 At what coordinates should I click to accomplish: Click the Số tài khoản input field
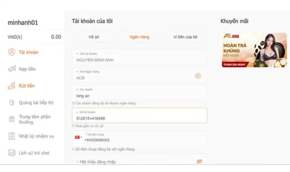140,115
